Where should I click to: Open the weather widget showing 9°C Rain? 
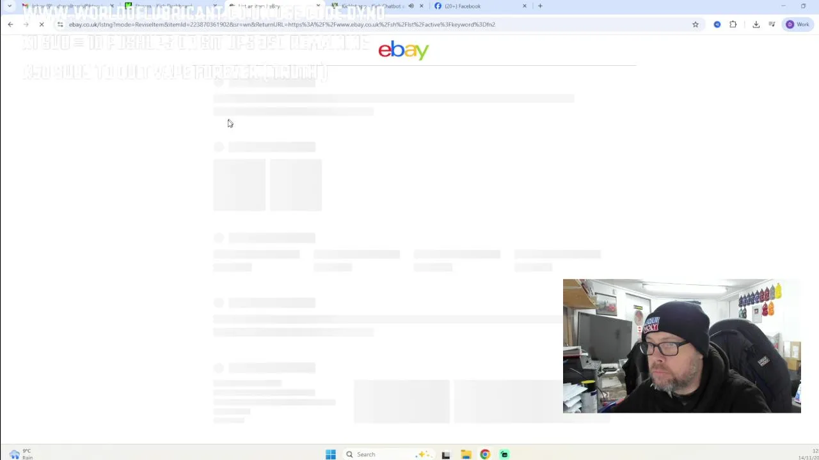click(x=20, y=454)
